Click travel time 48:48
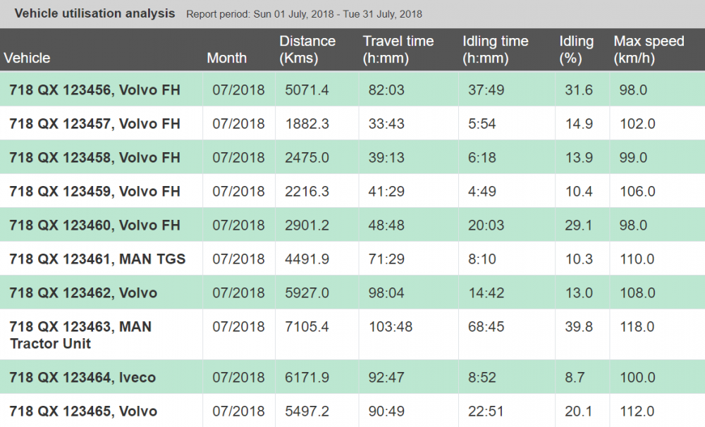Viewport: 705px width, 427px height. coord(386,225)
